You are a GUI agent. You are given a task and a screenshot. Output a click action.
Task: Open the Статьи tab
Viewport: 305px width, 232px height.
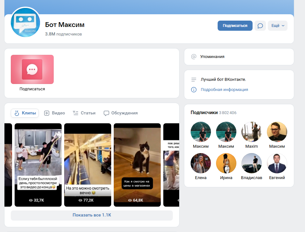coord(84,113)
